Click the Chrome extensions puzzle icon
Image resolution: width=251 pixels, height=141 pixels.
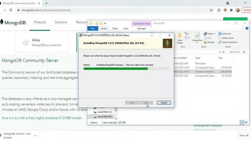click(231, 10)
